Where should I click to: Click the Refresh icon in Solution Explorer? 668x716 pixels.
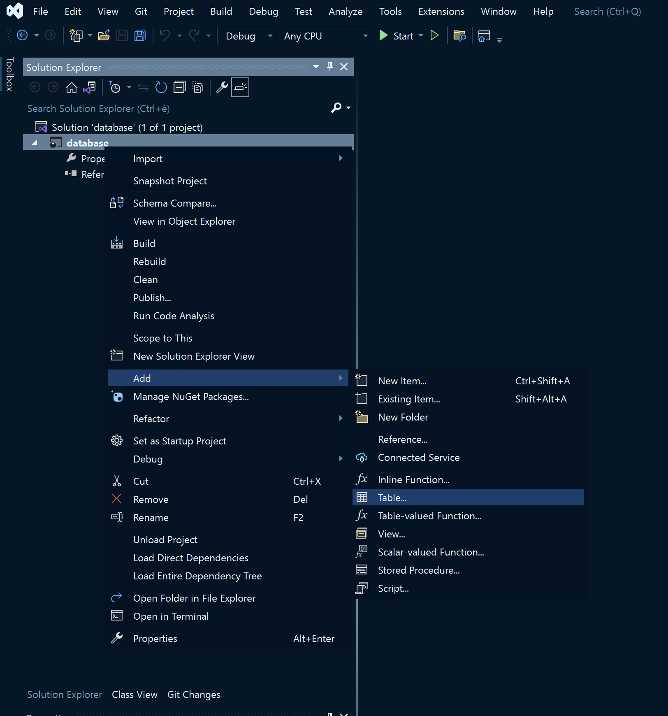pyautogui.click(x=161, y=88)
